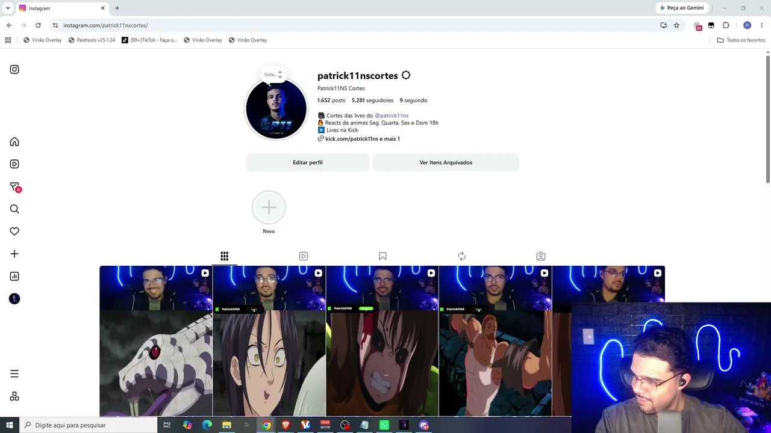Image resolution: width=771 pixels, height=433 pixels.
Task: Close the Instagram browser tab
Action: [102, 8]
